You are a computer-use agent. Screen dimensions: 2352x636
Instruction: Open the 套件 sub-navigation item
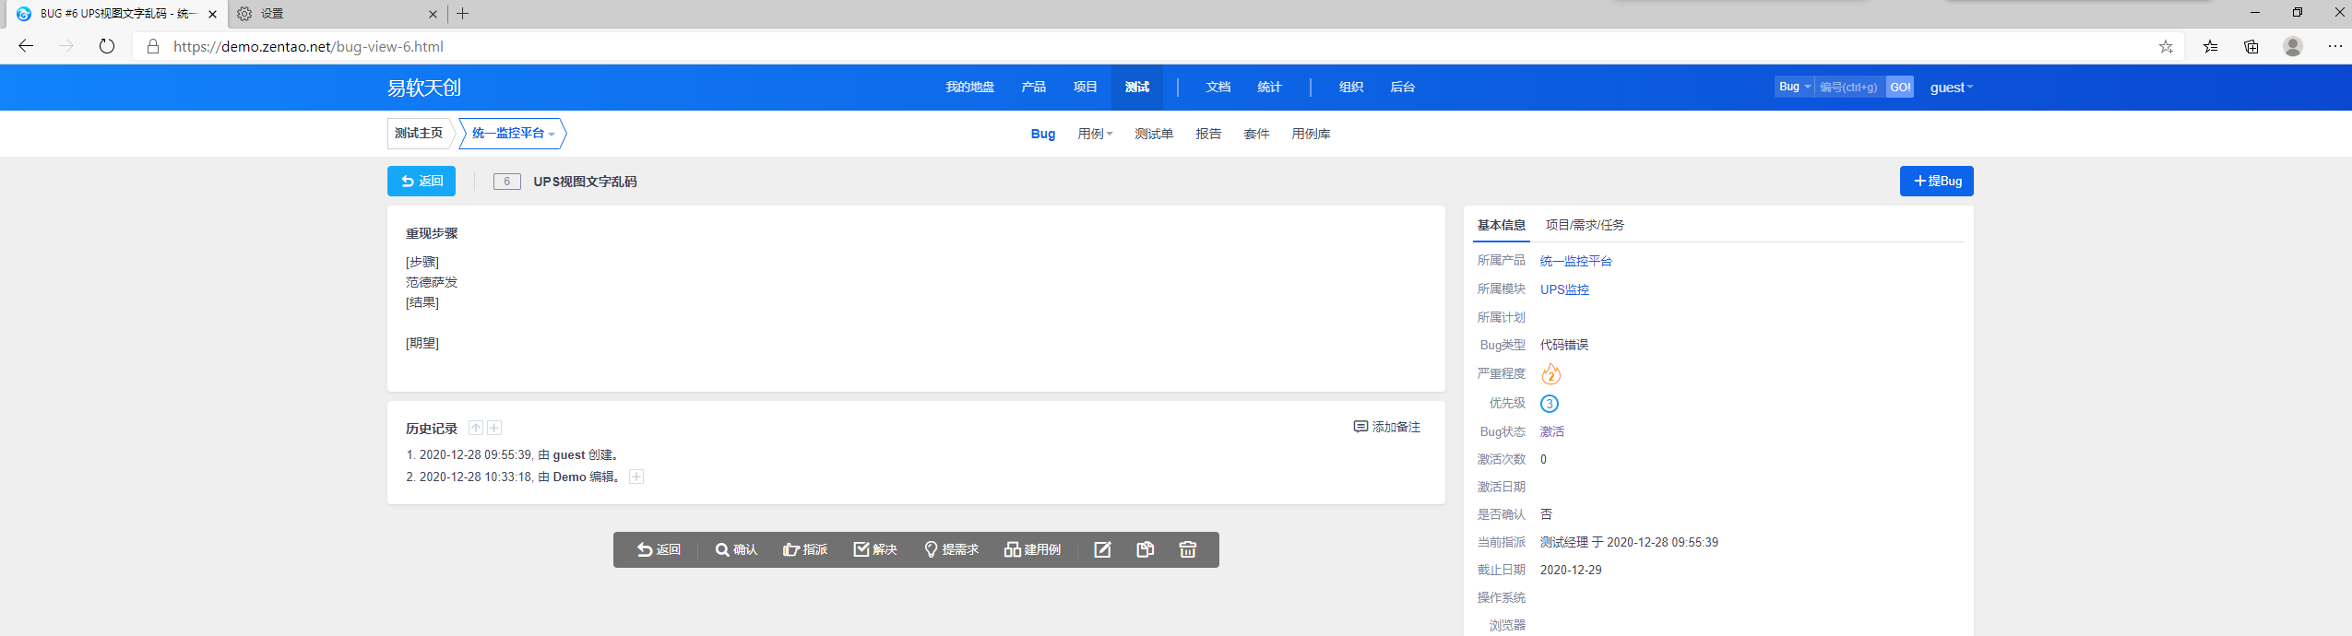(x=1256, y=135)
